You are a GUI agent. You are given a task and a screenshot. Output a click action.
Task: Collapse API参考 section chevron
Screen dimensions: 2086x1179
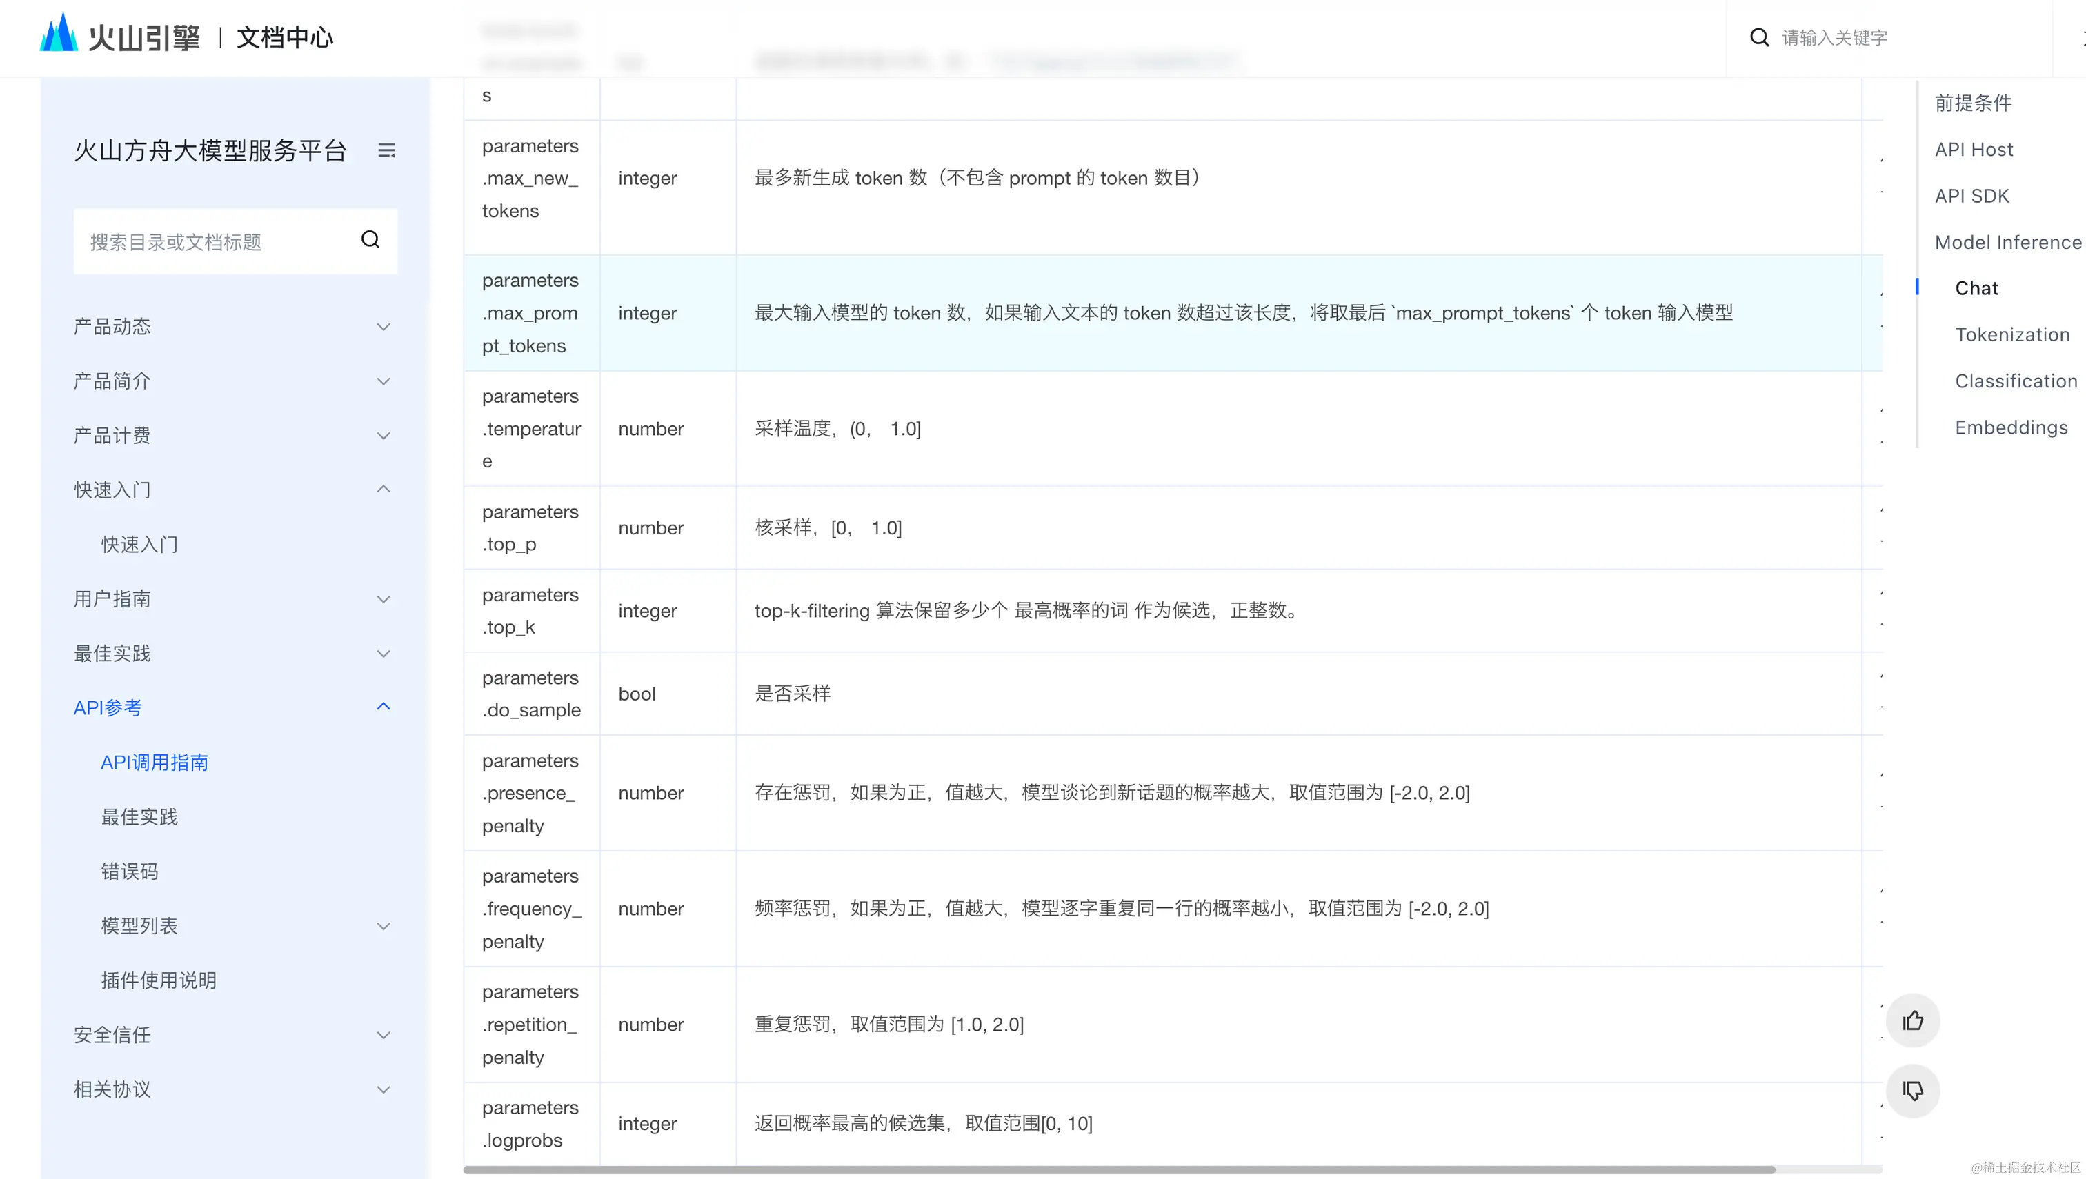384,707
